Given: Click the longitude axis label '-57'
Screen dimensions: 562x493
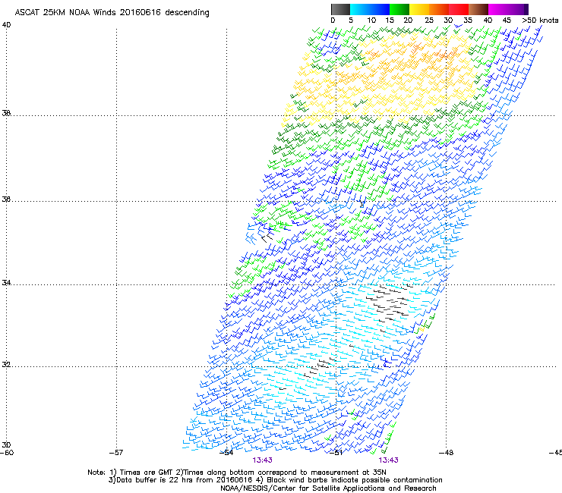Looking at the screenshot, I should pos(116,453).
